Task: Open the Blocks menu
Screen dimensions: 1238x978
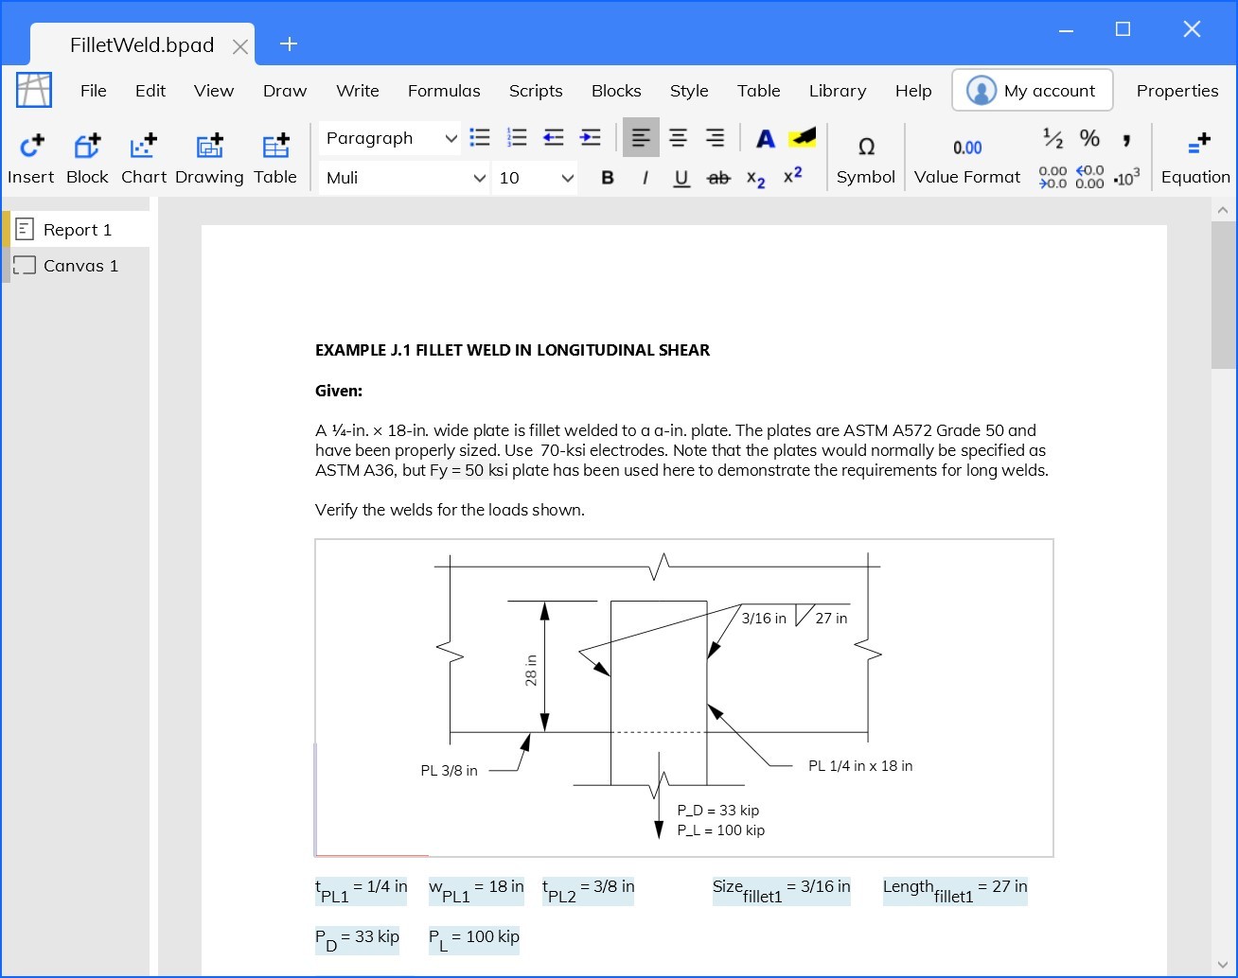Action: point(616,91)
